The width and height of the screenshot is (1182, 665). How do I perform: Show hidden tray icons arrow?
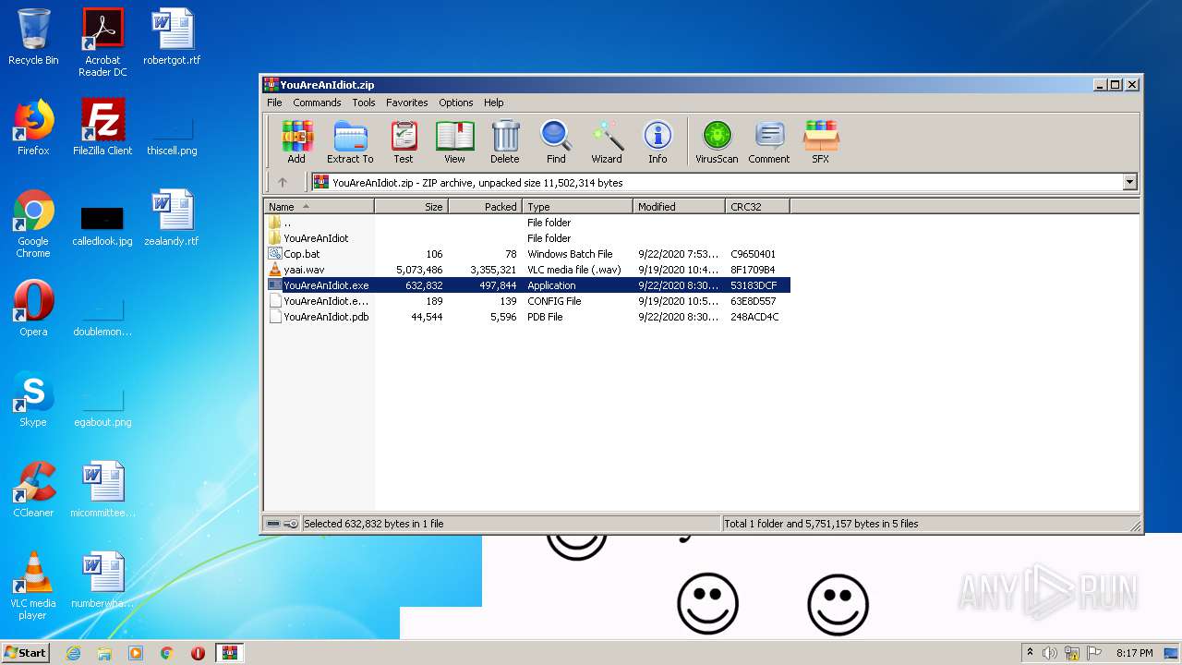1030,653
